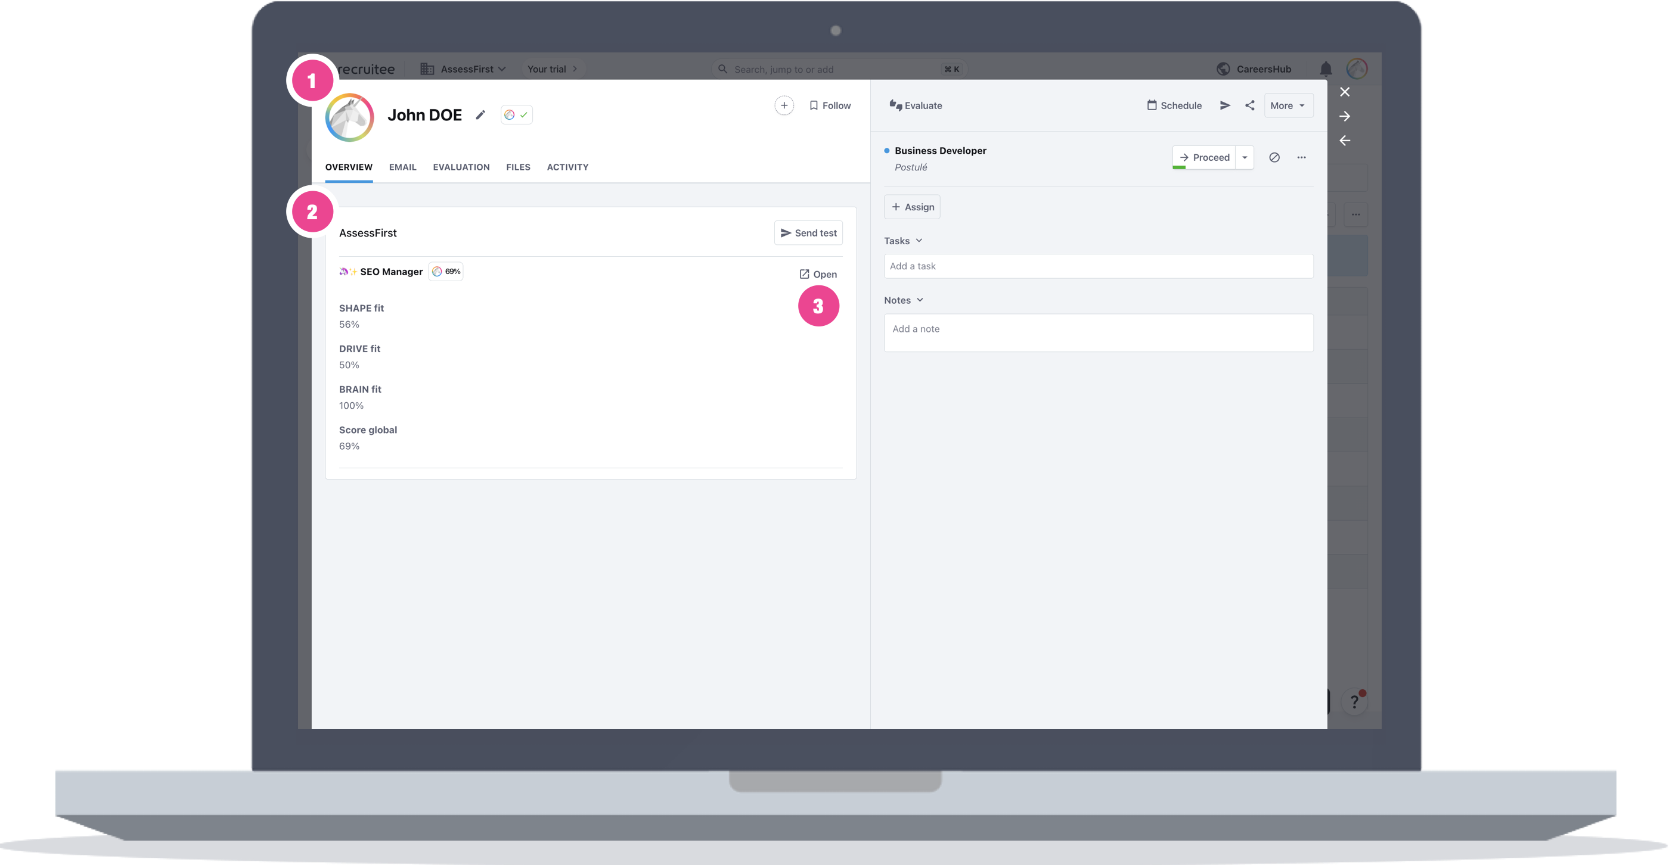This screenshot has width=1669, height=865.
Task: Click the notification bell icon
Action: 1326,69
